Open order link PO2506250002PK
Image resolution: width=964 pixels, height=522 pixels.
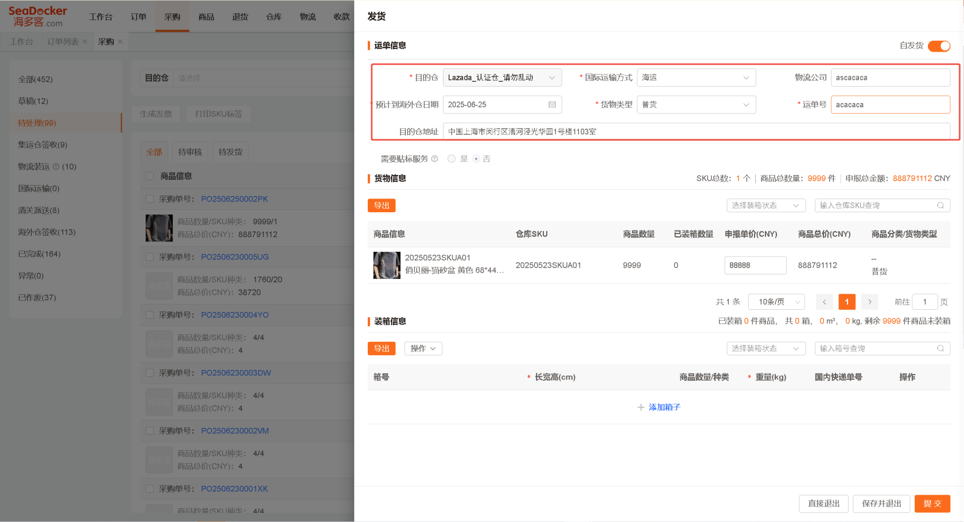[x=234, y=199]
